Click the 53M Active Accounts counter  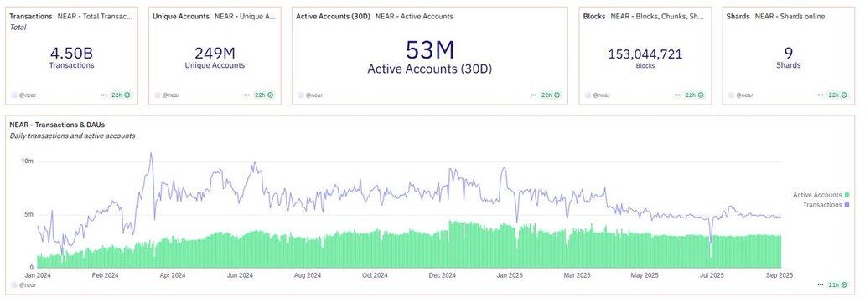(x=430, y=50)
